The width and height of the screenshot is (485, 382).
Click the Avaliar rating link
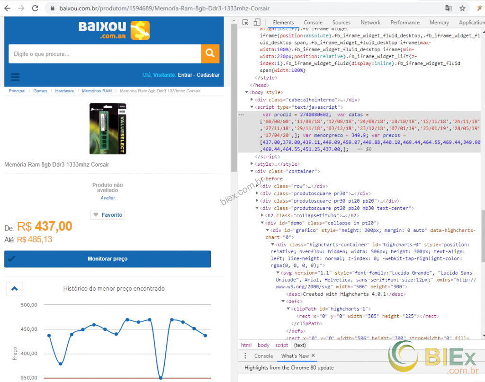click(108, 198)
